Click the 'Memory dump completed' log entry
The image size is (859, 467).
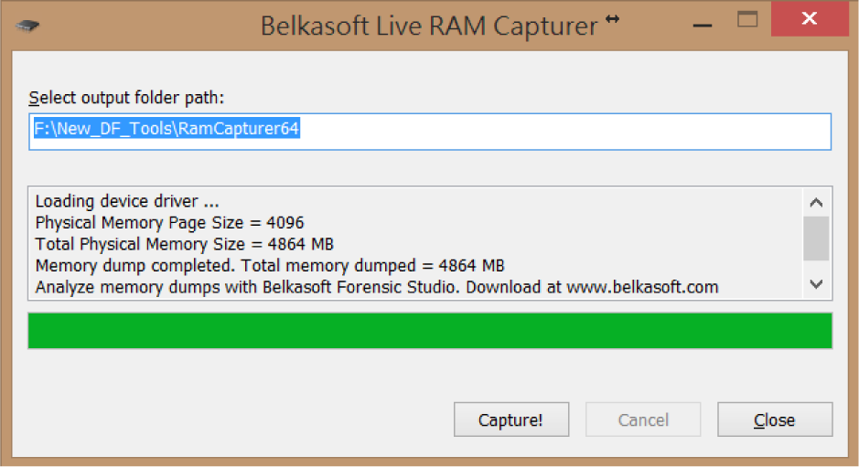tap(270, 266)
